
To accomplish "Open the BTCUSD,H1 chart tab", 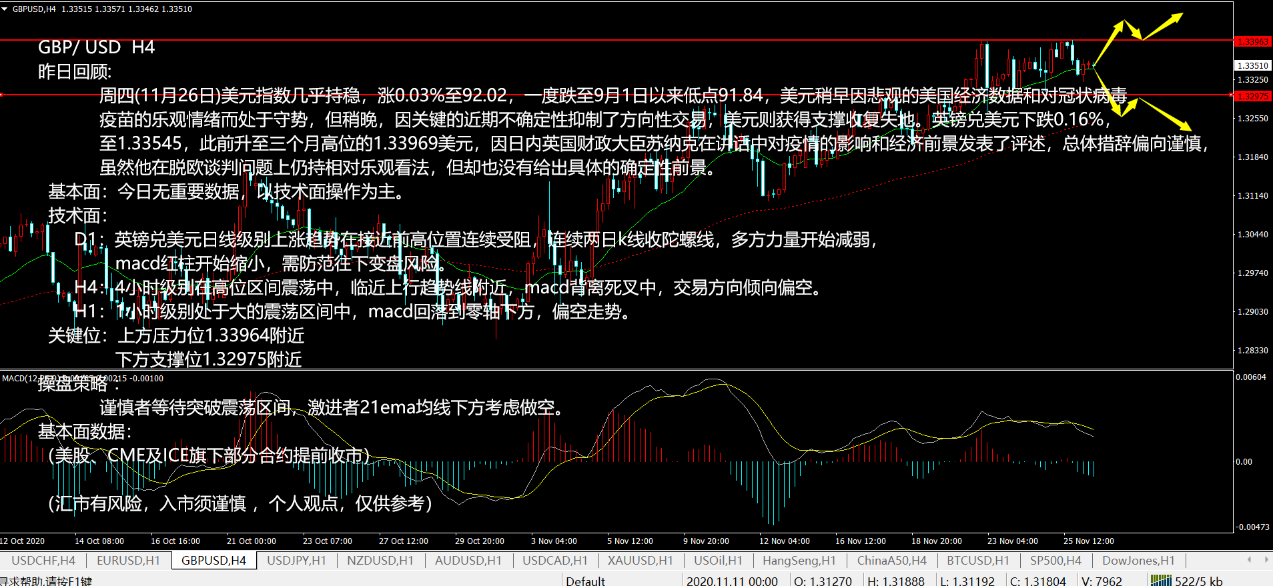I will pyautogui.click(x=978, y=561).
